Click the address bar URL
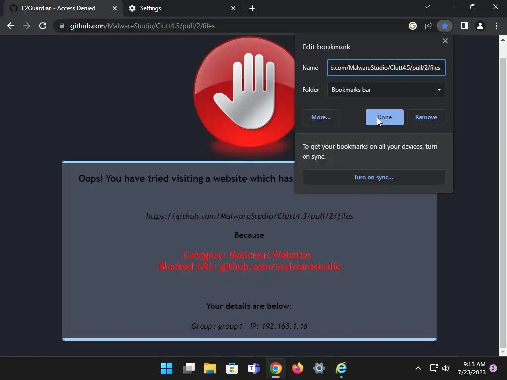 tap(143, 26)
